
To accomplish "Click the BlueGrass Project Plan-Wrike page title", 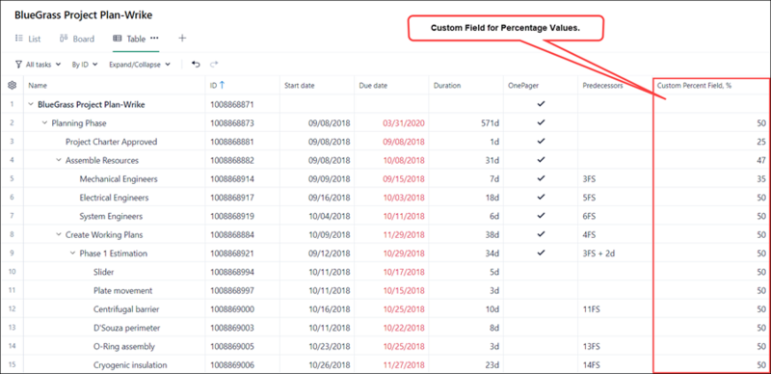I will pyautogui.click(x=83, y=15).
